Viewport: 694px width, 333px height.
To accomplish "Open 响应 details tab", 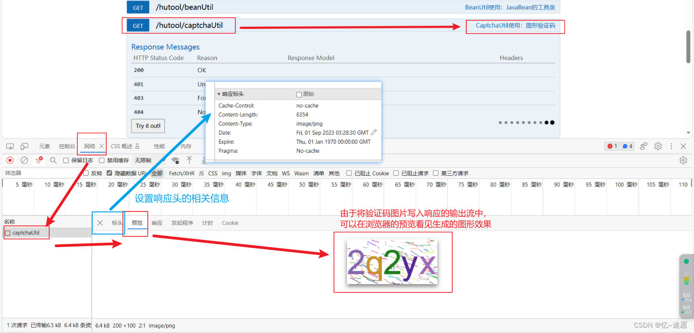I will (x=157, y=223).
